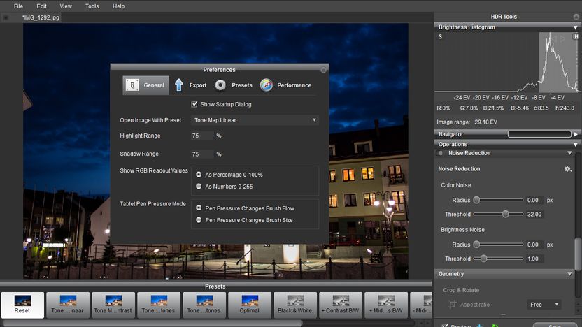
Task: Click the round button on HDR Tools header
Action: click(576, 17)
